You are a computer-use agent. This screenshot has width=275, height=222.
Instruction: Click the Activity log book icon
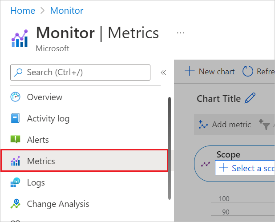(16, 118)
